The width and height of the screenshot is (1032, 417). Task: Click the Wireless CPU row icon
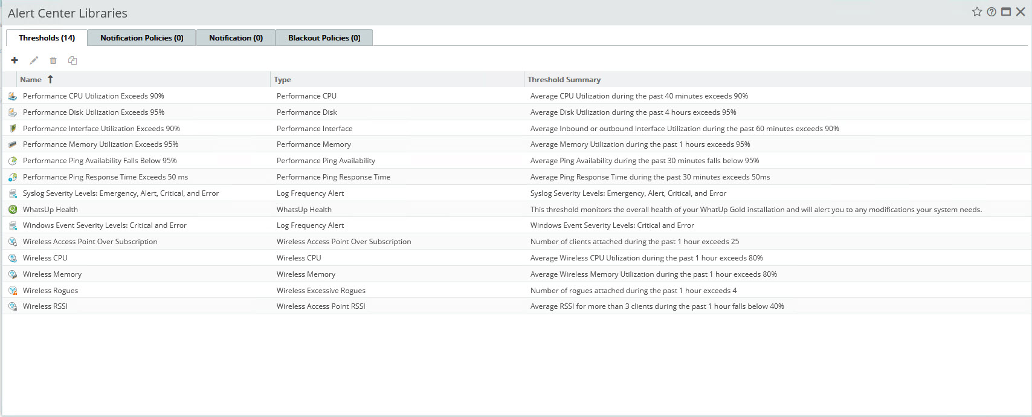point(13,258)
